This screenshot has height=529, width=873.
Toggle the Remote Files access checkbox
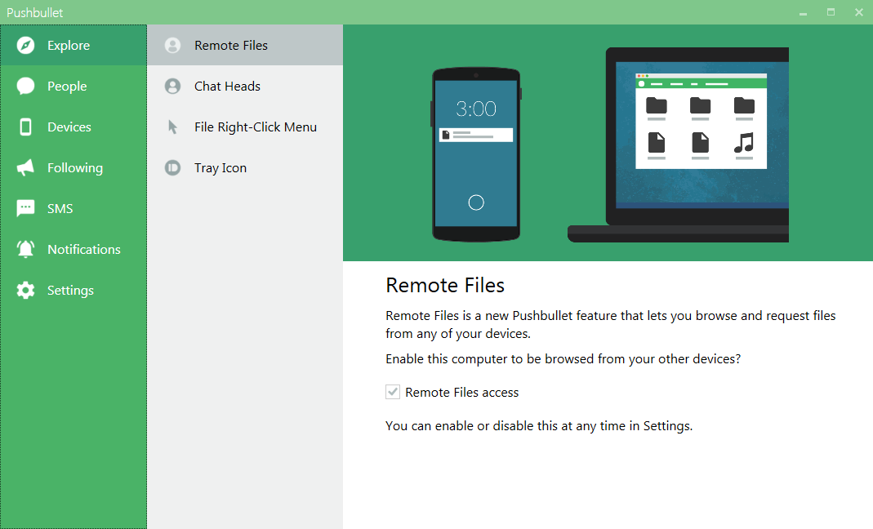click(x=393, y=392)
